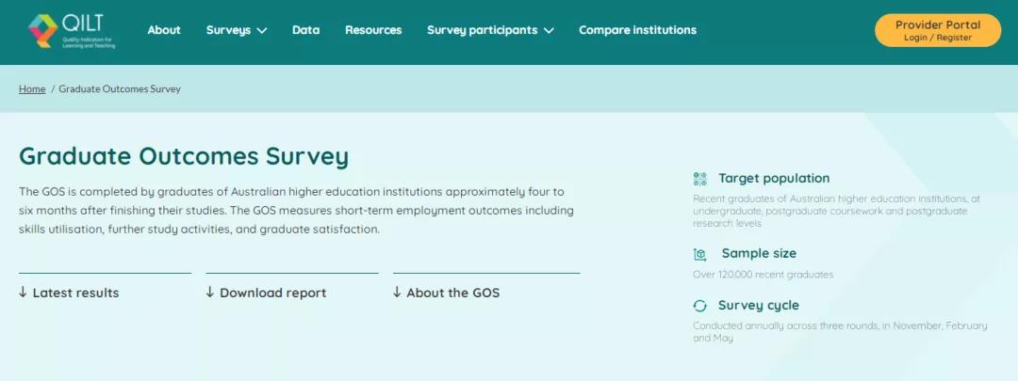
Task: Open the Resources nav item
Action: pyautogui.click(x=373, y=30)
